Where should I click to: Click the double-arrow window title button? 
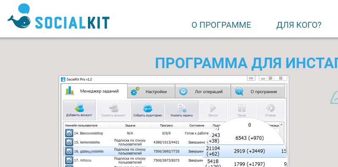pyautogui.click(x=251, y=78)
